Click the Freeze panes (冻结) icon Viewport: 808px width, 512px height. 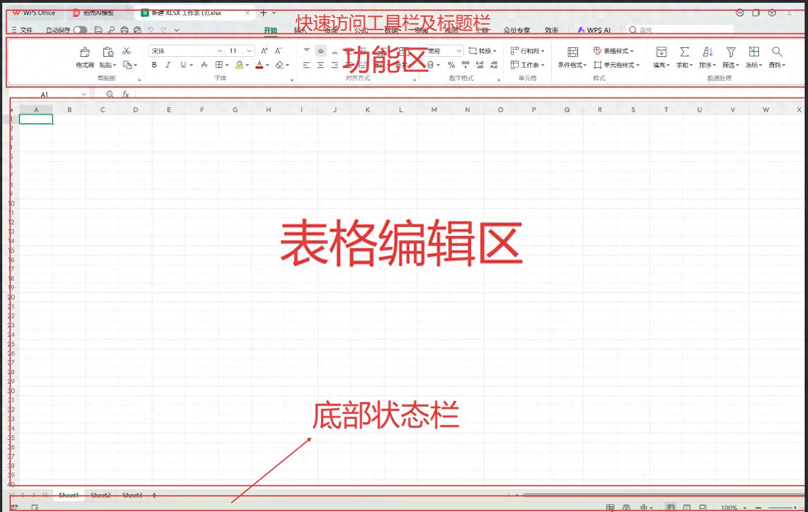(x=754, y=52)
